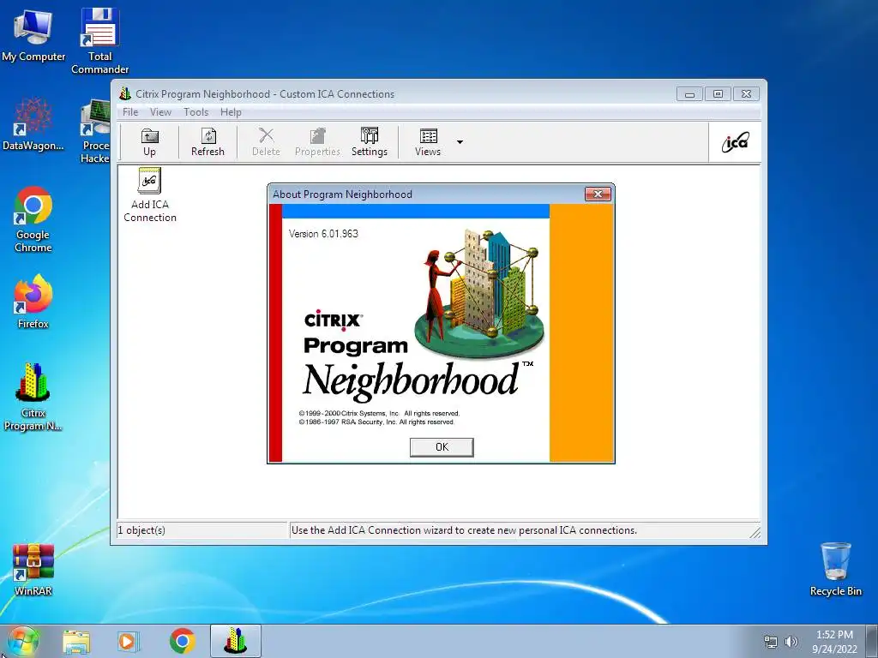Image resolution: width=878 pixels, height=658 pixels.
Task: Open the Help menu
Action: click(231, 112)
